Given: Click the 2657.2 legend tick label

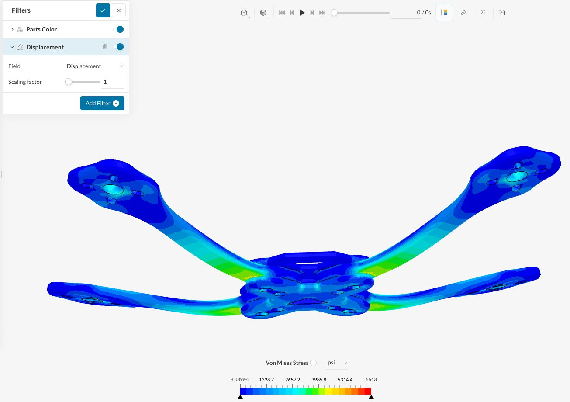Looking at the screenshot, I should coord(293,380).
